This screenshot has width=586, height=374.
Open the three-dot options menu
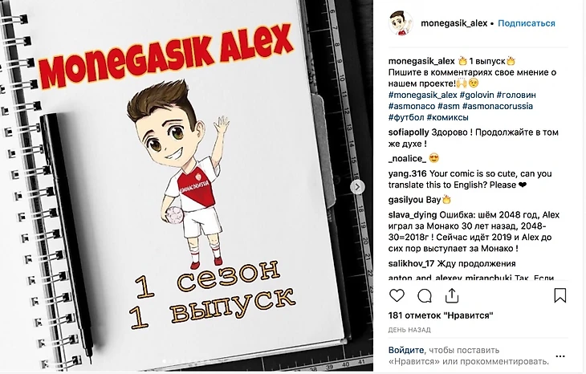click(560, 356)
